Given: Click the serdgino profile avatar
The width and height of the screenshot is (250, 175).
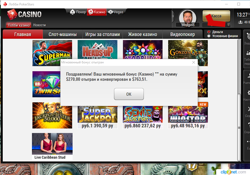Looking at the screenshot, I should 187,17.
